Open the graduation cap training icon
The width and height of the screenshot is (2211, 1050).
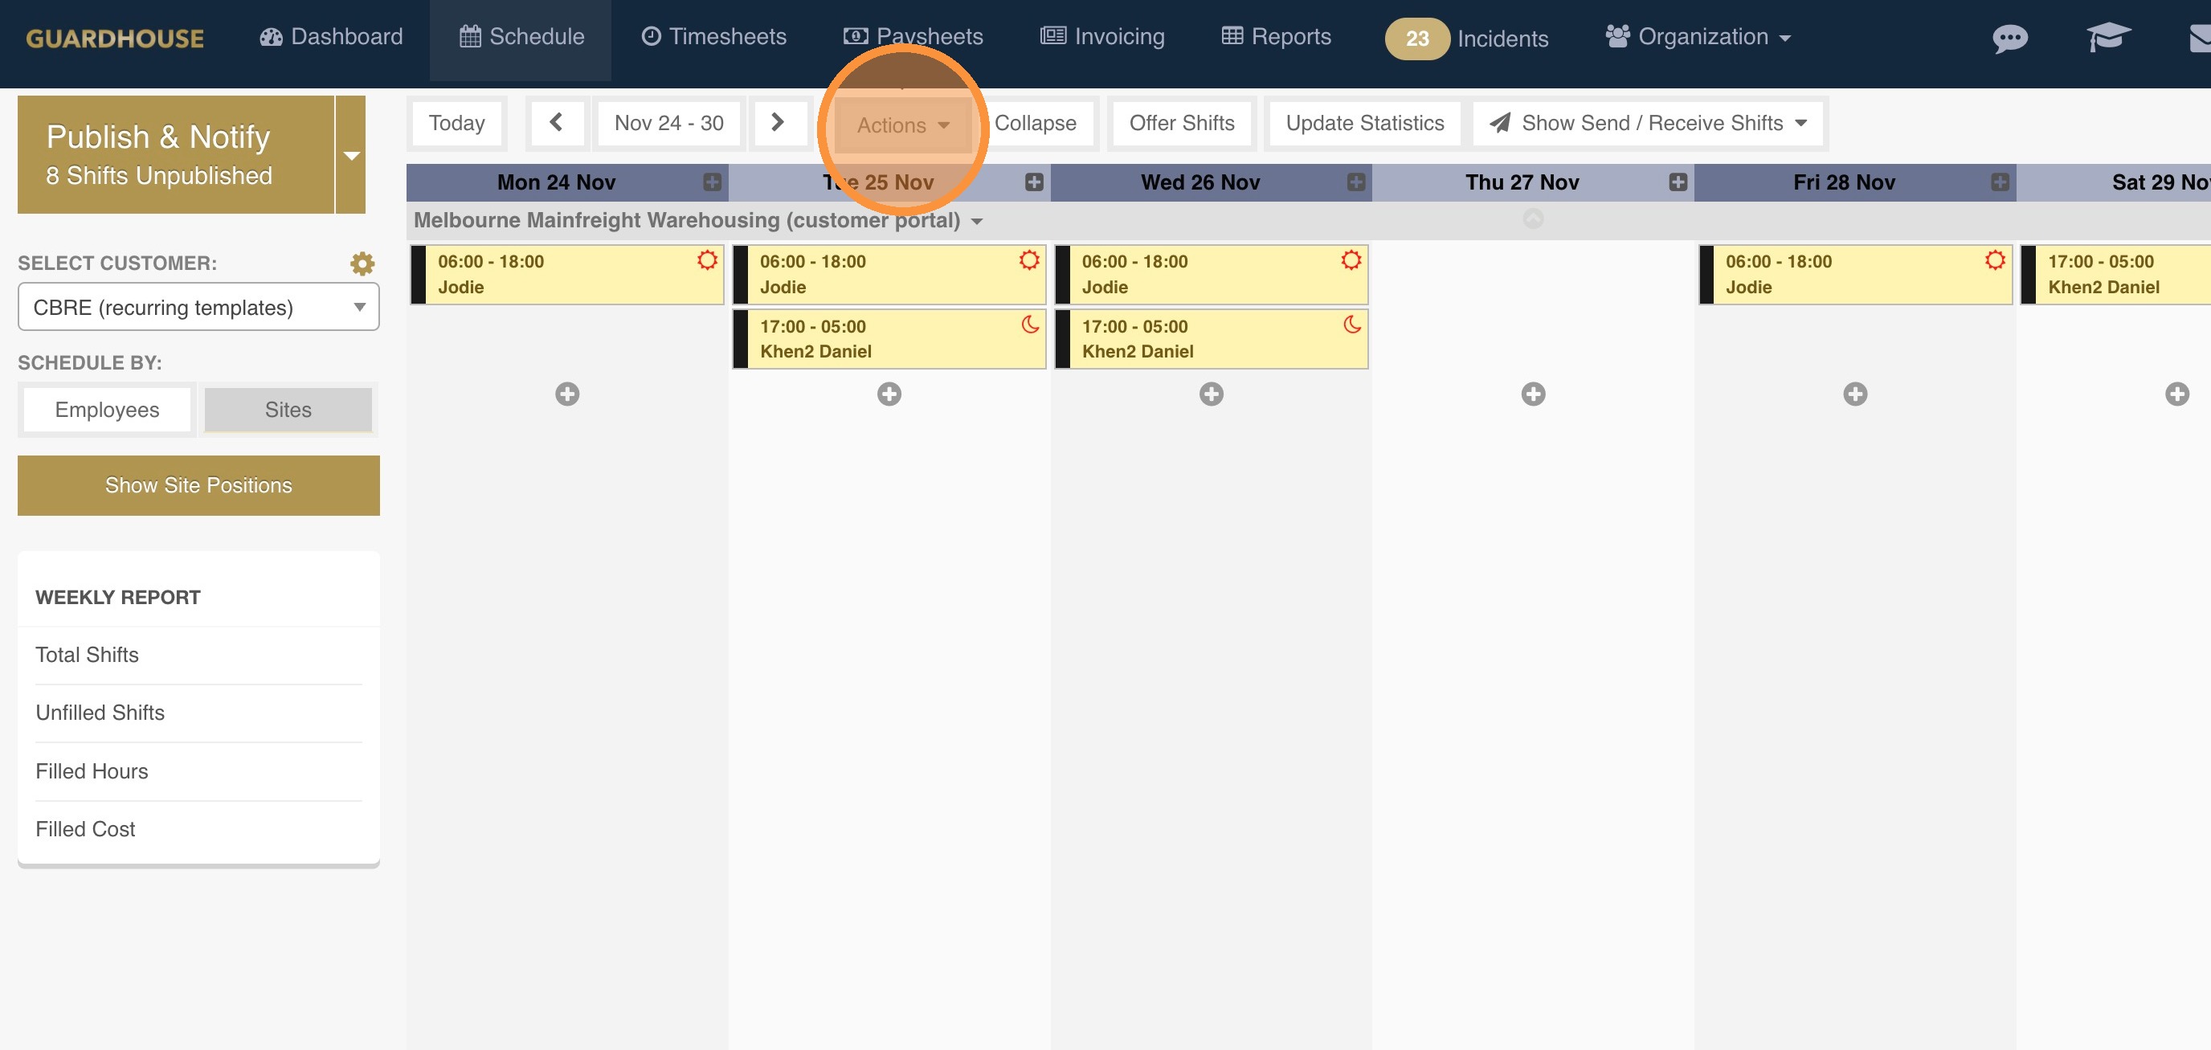coord(2108,38)
